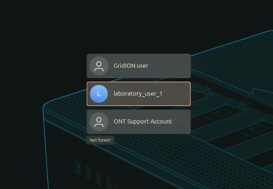Choose the ONT Support Account entry
The height and width of the screenshot is (189, 273).
point(139,122)
